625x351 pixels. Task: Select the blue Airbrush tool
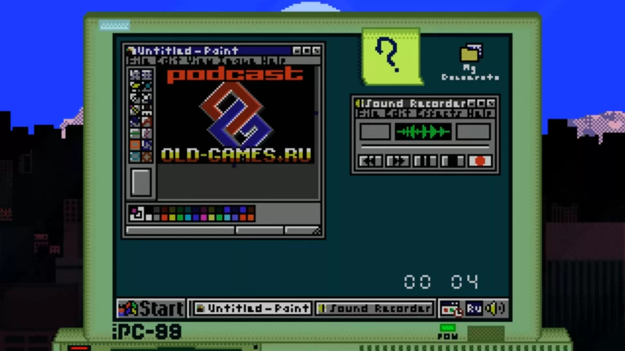[x=135, y=122]
